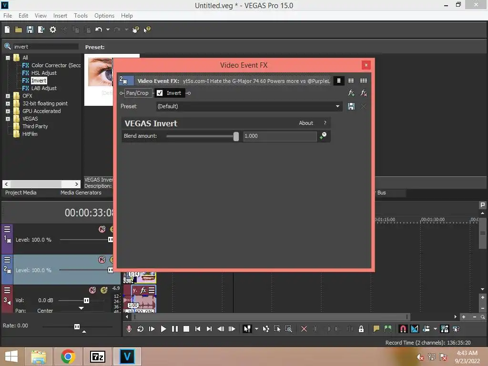Click the red Delete X icon
Image resolution: width=488 pixels, height=366 pixels.
coord(304,329)
